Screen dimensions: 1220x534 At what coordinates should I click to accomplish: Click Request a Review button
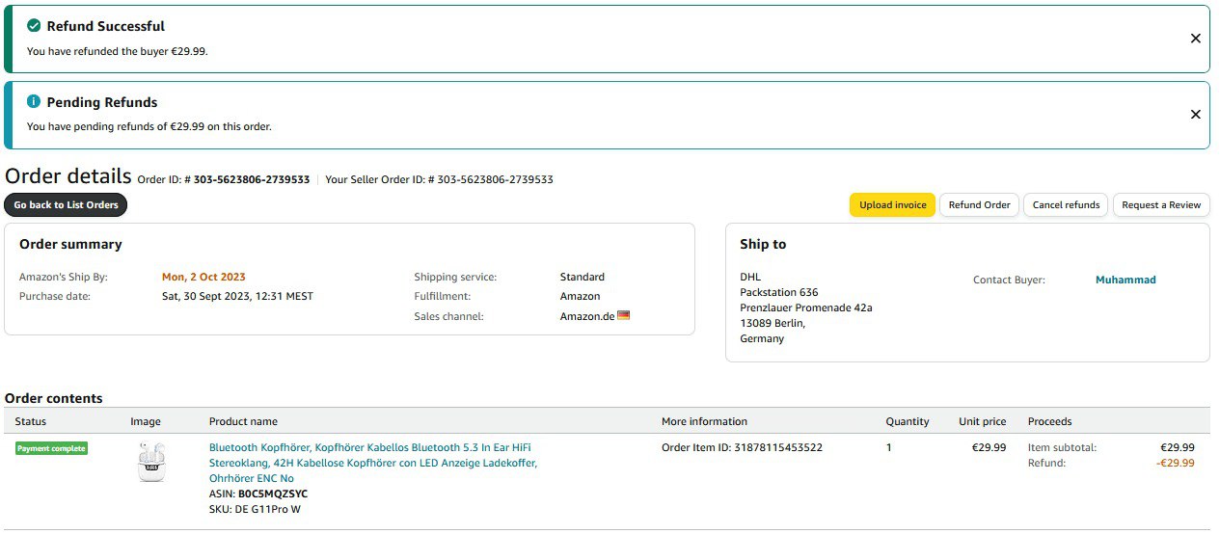(x=1161, y=205)
